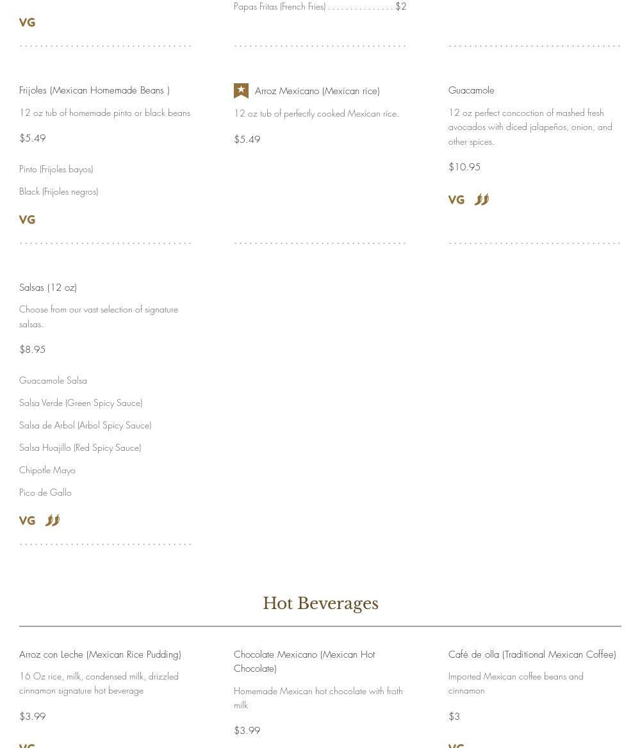
Task: Click the chili pepper icon under Salsas
Action: [x=53, y=521]
